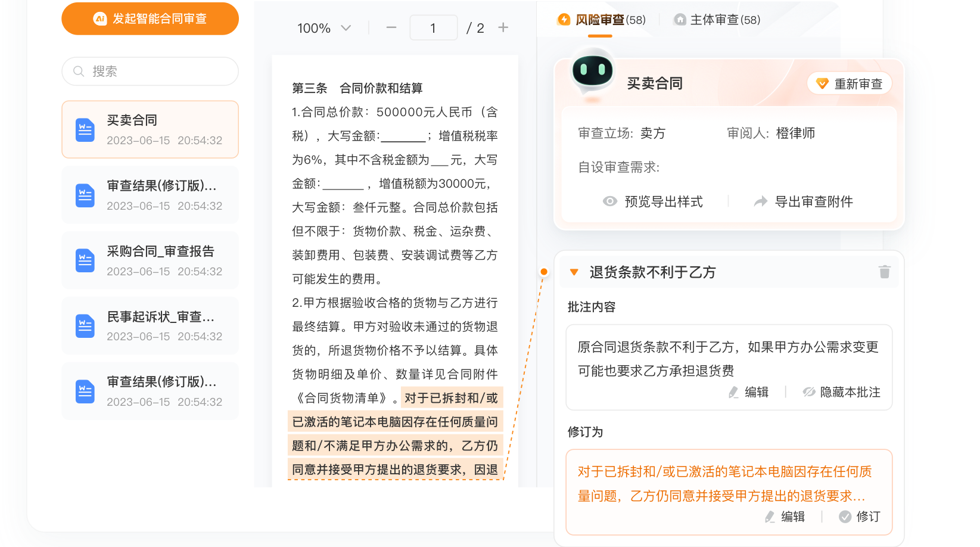
Task: Click 发起智能合同审查 button
Action: click(x=150, y=18)
